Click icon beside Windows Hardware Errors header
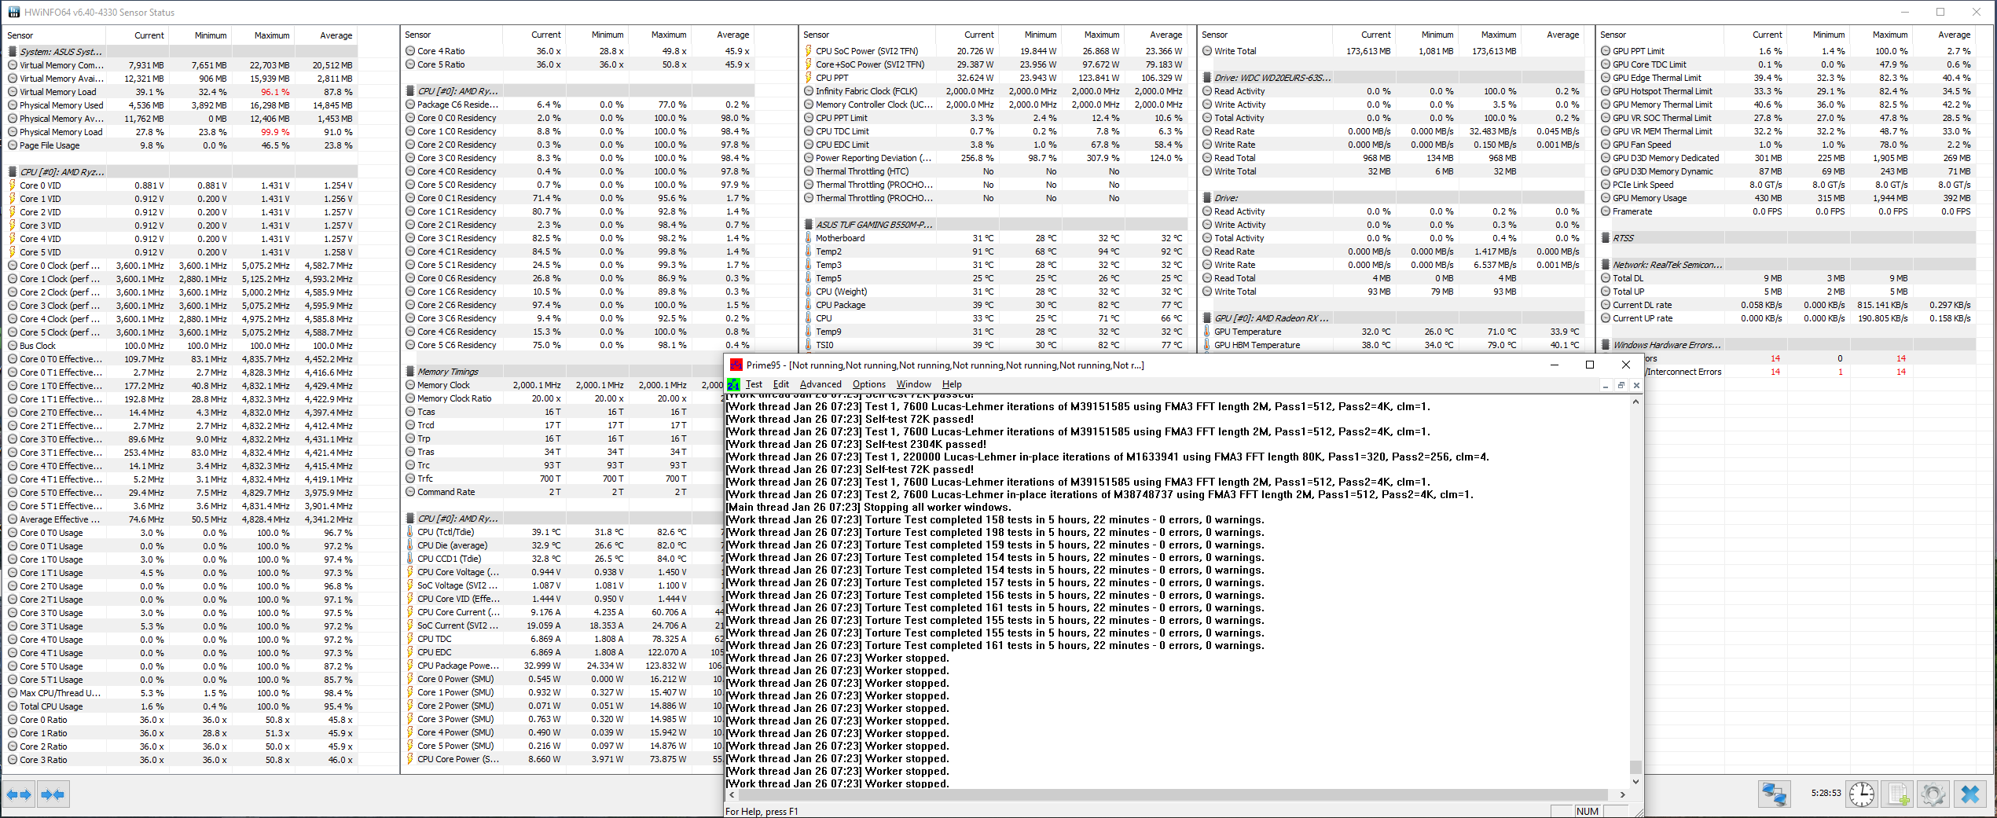The height and width of the screenshot is (818, 1997). click(1606, 345)
